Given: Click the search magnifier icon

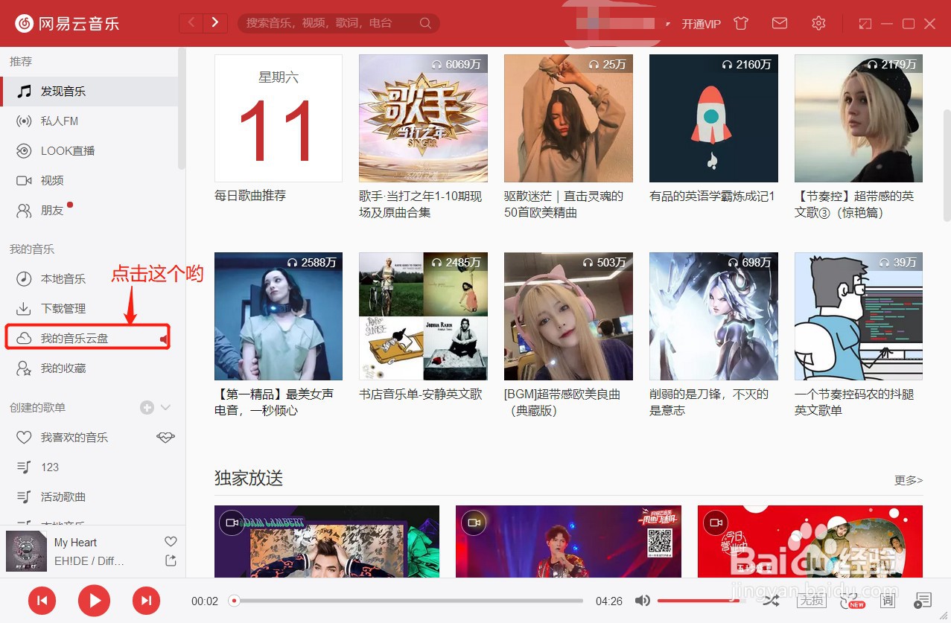Looking at the screenshot, I should (425, 23).
